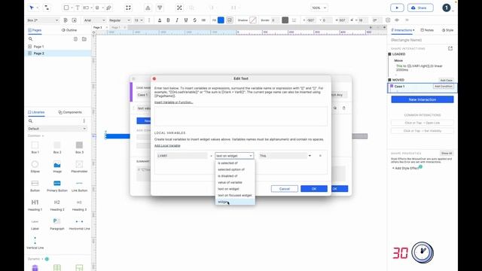The height and width of the screenshot is (271, 482).
Task: Choose the Text insert tool
Action: click(78, 8)
